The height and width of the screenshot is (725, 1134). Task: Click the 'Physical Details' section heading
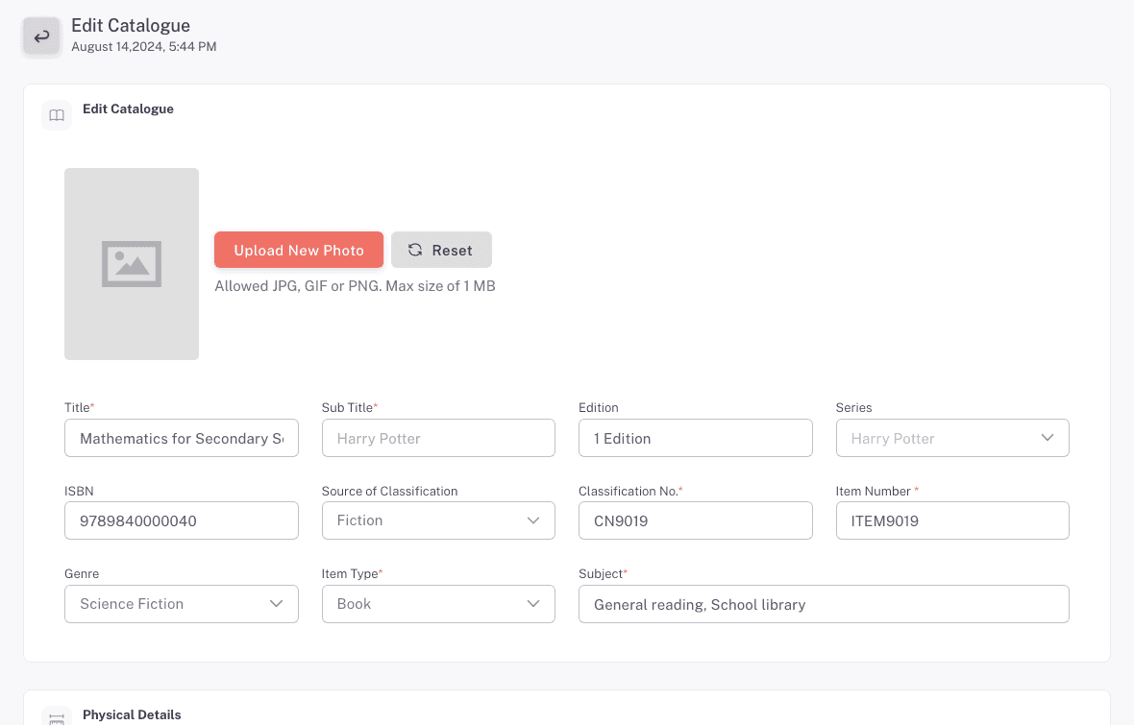point(132,714)
